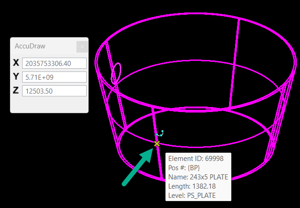Image resolution: width=300 pixels, height=208 pixels.
Task: Click the 'Length: 1382.18' tooltip line
Action: [x=192, y=186]
